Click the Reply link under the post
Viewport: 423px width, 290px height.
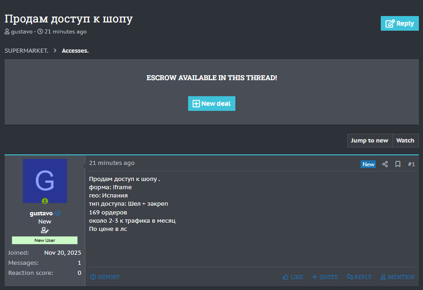point(359,277)
